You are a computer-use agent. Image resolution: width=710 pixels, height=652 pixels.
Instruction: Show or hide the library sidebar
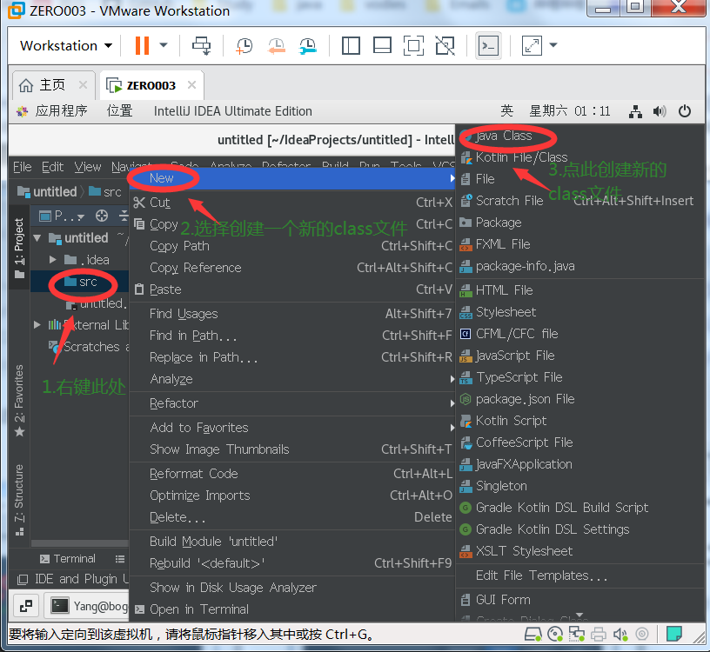[x=351, y=45]
